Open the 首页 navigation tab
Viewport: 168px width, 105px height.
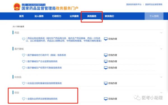pos(22,16)
